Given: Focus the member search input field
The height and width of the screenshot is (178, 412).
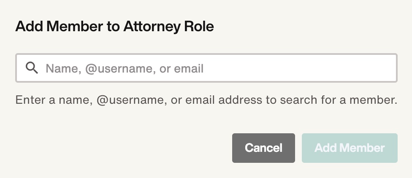Looking at the screenshot, I should (x=206, y=68).
